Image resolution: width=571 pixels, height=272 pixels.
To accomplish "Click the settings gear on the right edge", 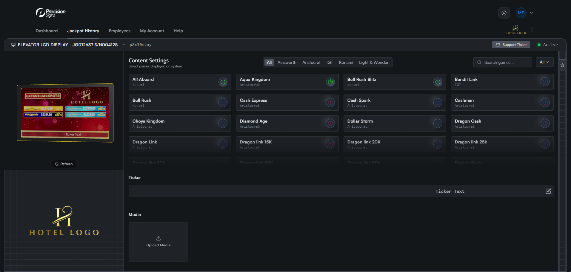I will [562, 65].
